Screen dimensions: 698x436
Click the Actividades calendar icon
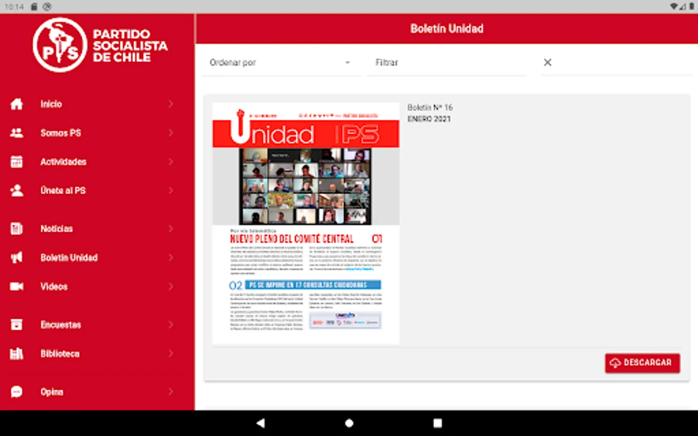pos(16,162)
